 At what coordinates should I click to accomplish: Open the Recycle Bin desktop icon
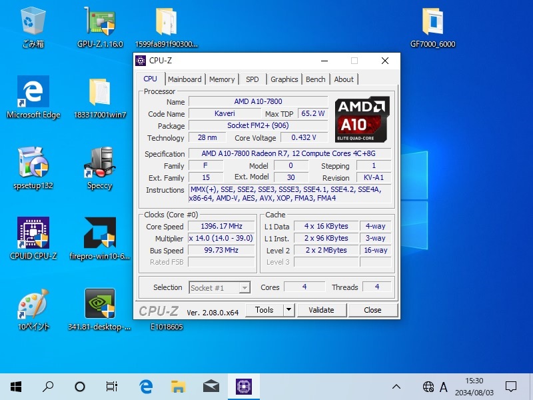point(33,27)
